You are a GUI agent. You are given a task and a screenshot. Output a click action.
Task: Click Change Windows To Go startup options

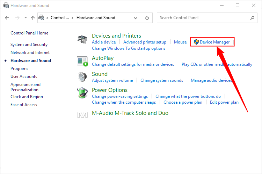point(129,48)
